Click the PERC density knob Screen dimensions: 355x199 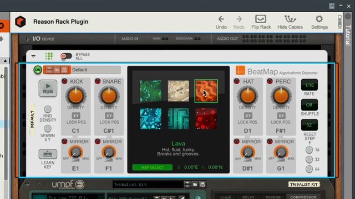click(281, 96)
